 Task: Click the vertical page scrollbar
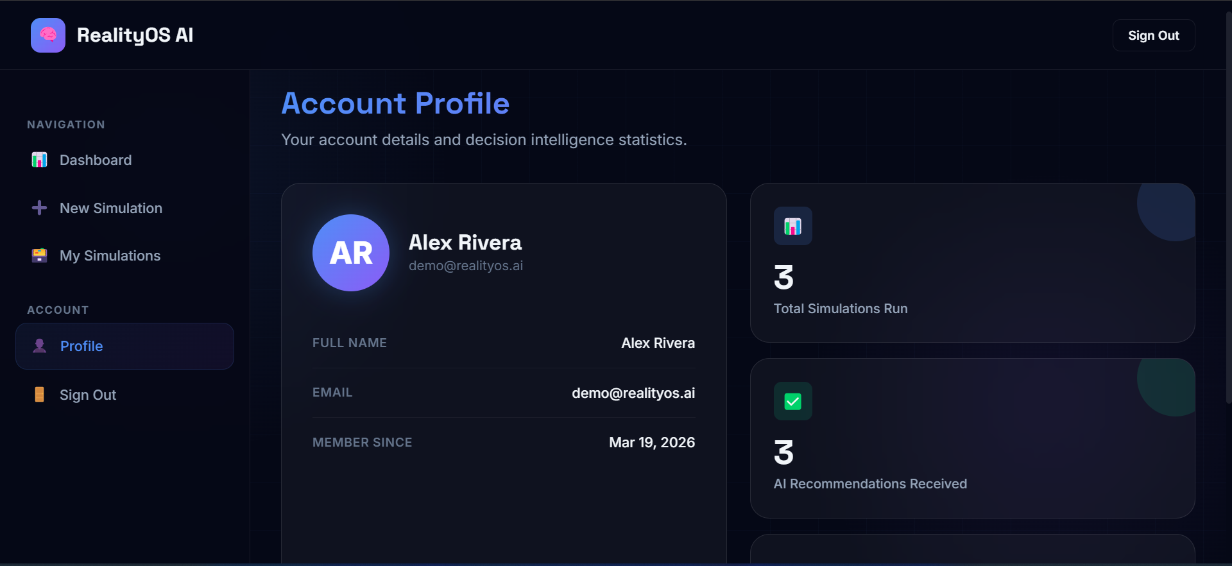click(1228, 207)
